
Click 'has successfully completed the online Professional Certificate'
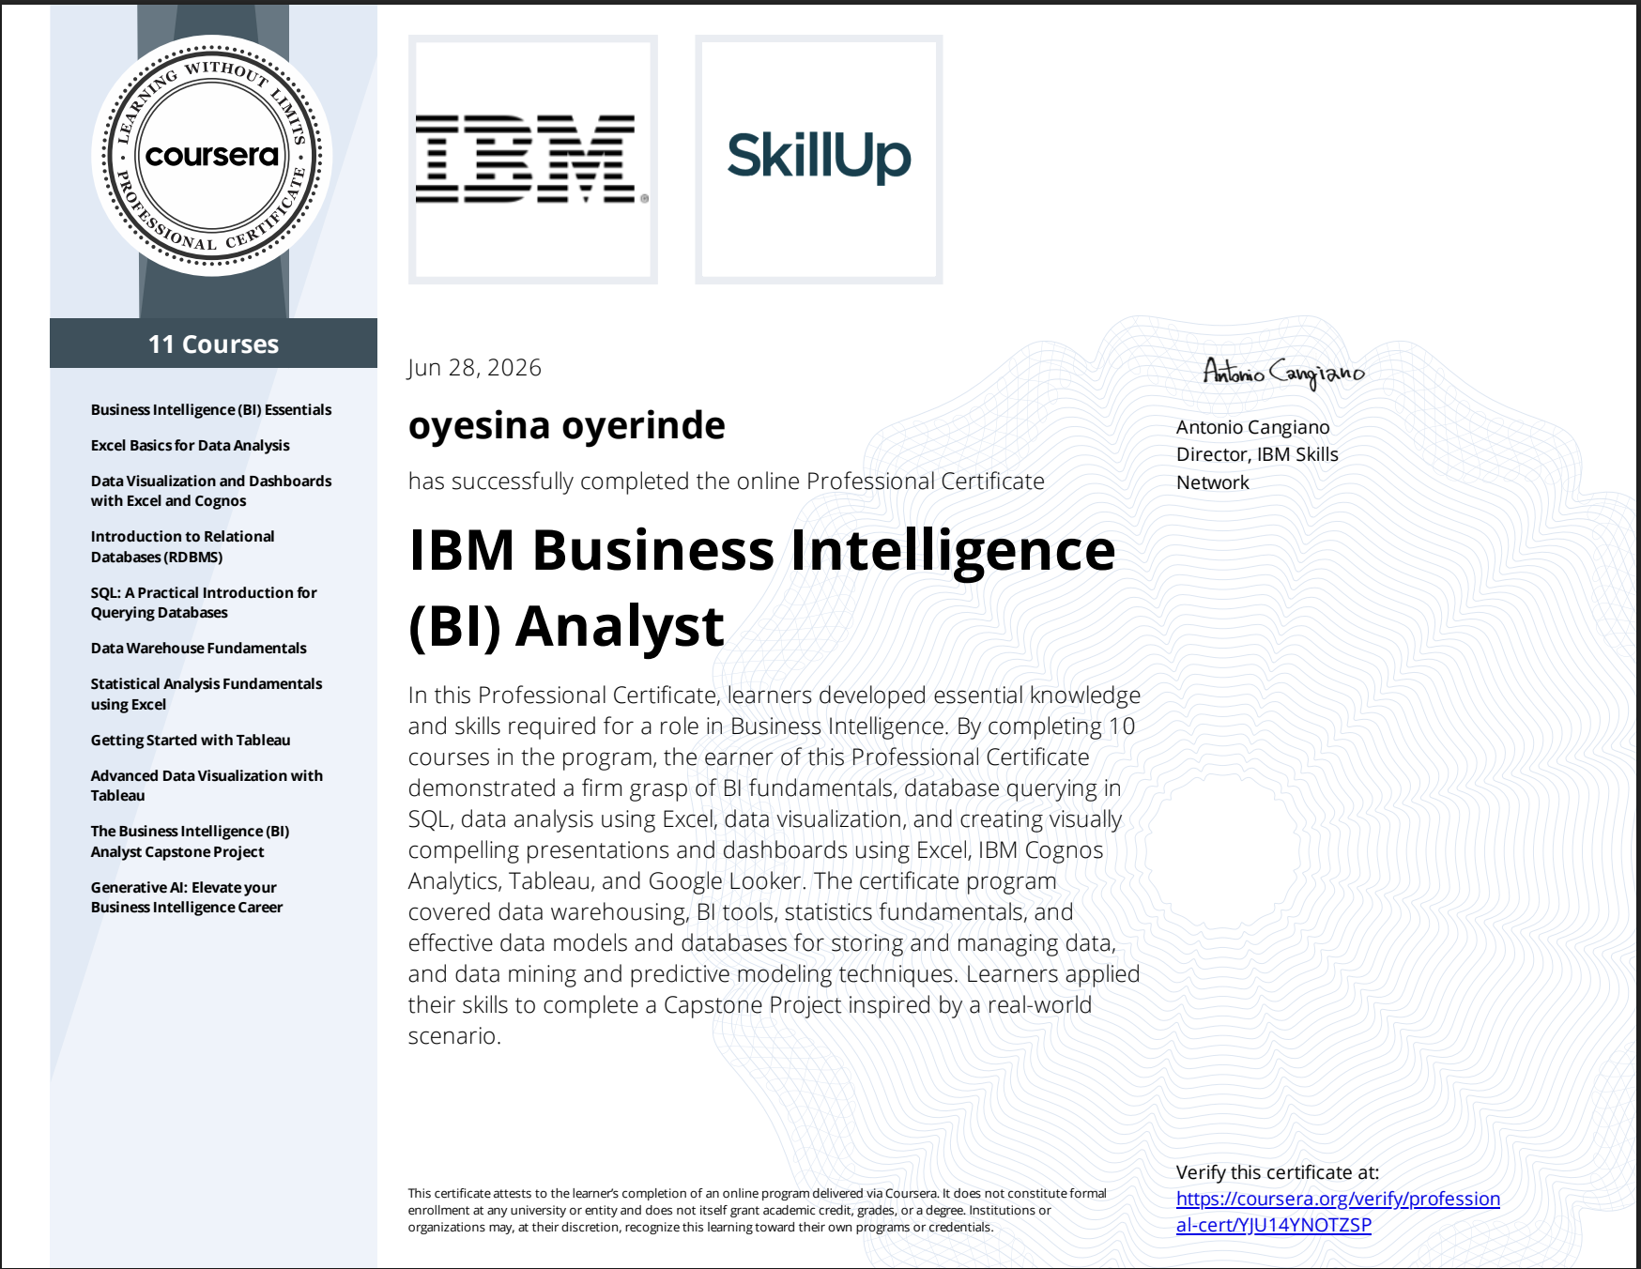tap(726, 482)
